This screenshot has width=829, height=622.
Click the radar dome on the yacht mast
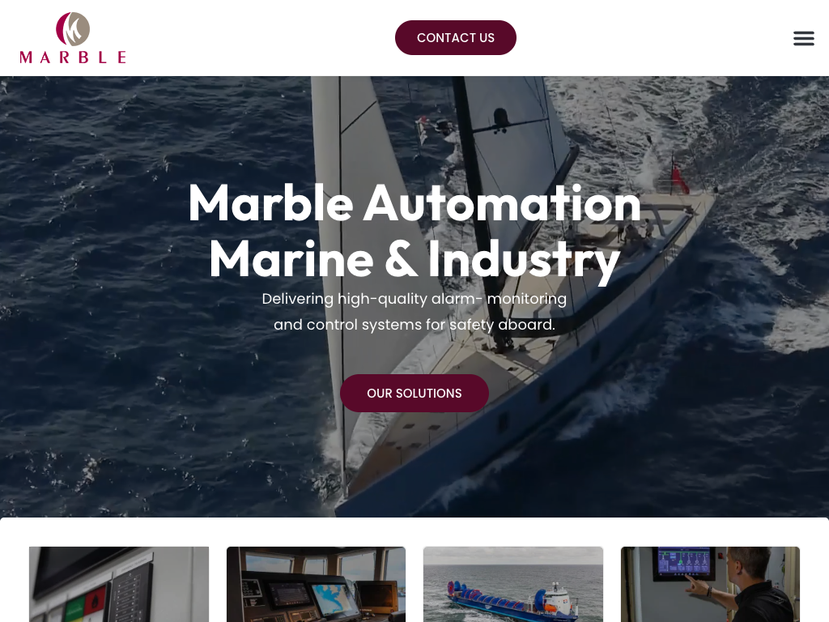click(x=500, y=118)
